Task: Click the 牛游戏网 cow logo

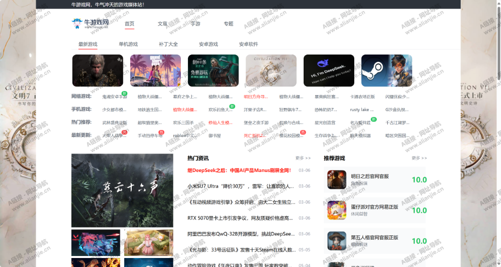Action: 90,23
